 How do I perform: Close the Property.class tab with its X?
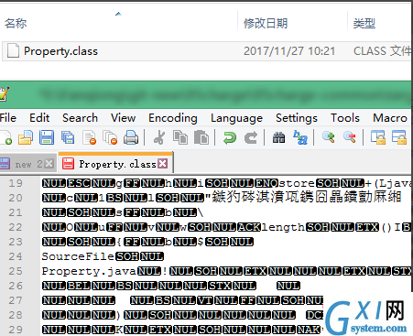click(x=163, y=164)
